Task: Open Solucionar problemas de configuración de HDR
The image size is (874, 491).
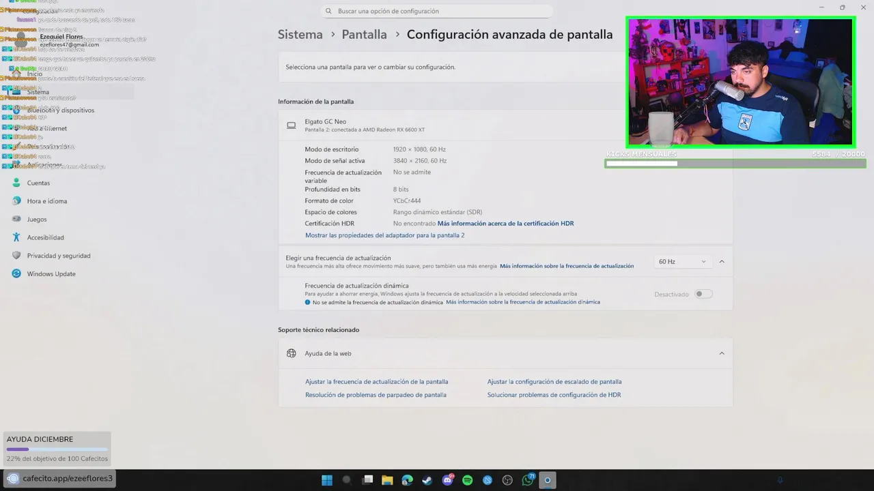Action: [554, 395]
